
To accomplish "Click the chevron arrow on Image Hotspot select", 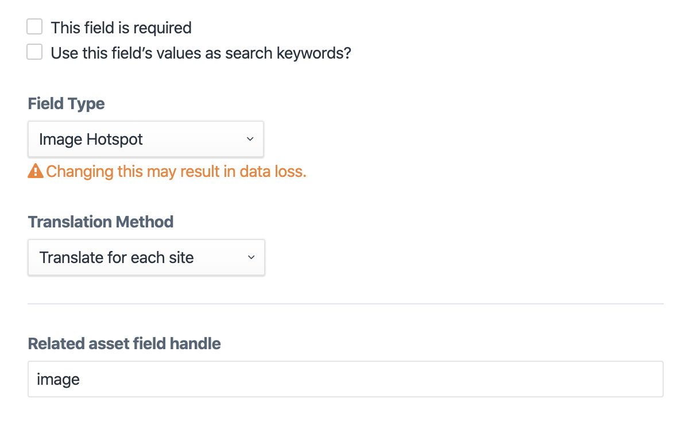I will (x=250, y=139).
